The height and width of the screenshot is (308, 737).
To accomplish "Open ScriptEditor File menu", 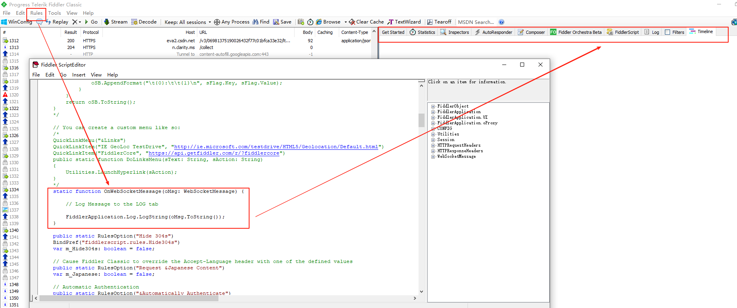I will pos(36,75).
